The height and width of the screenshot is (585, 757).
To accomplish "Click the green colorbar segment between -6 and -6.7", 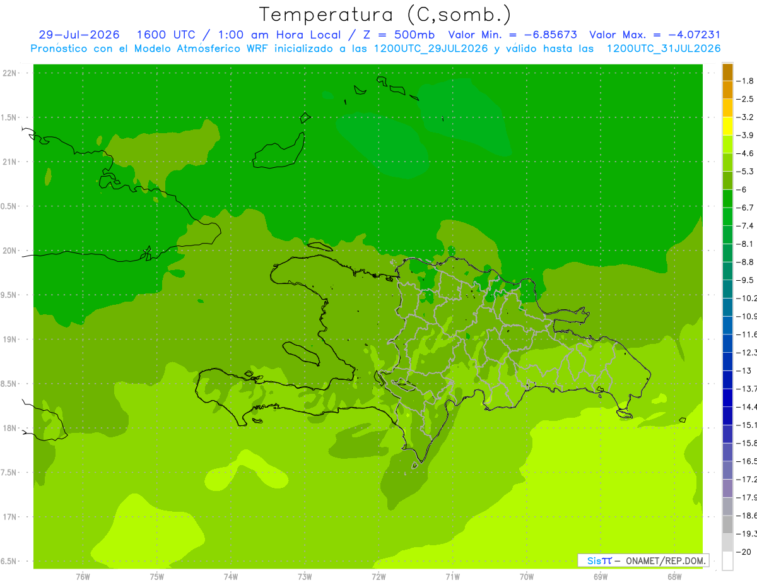I will click(x=727, y=198).
